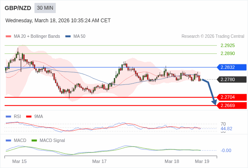The width and height of the screenshot is (248, 168).
Task: Click the MA 50 legend label
Action: (x=79, y=37)
